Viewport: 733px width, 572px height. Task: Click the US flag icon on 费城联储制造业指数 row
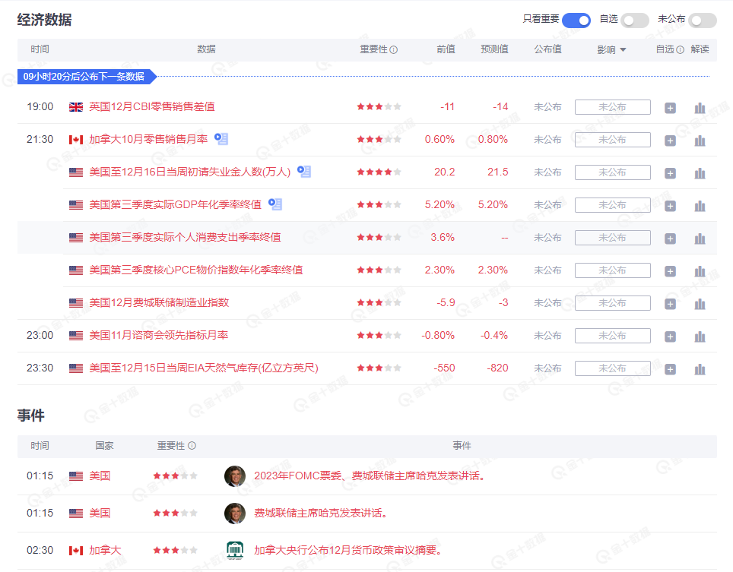(x=75, y=302)
